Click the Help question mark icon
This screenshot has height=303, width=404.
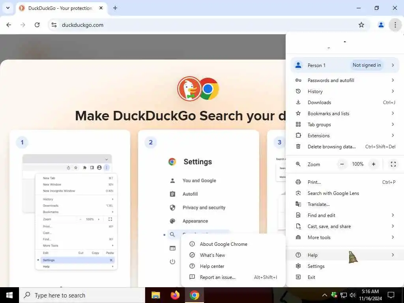coord(298,255)
